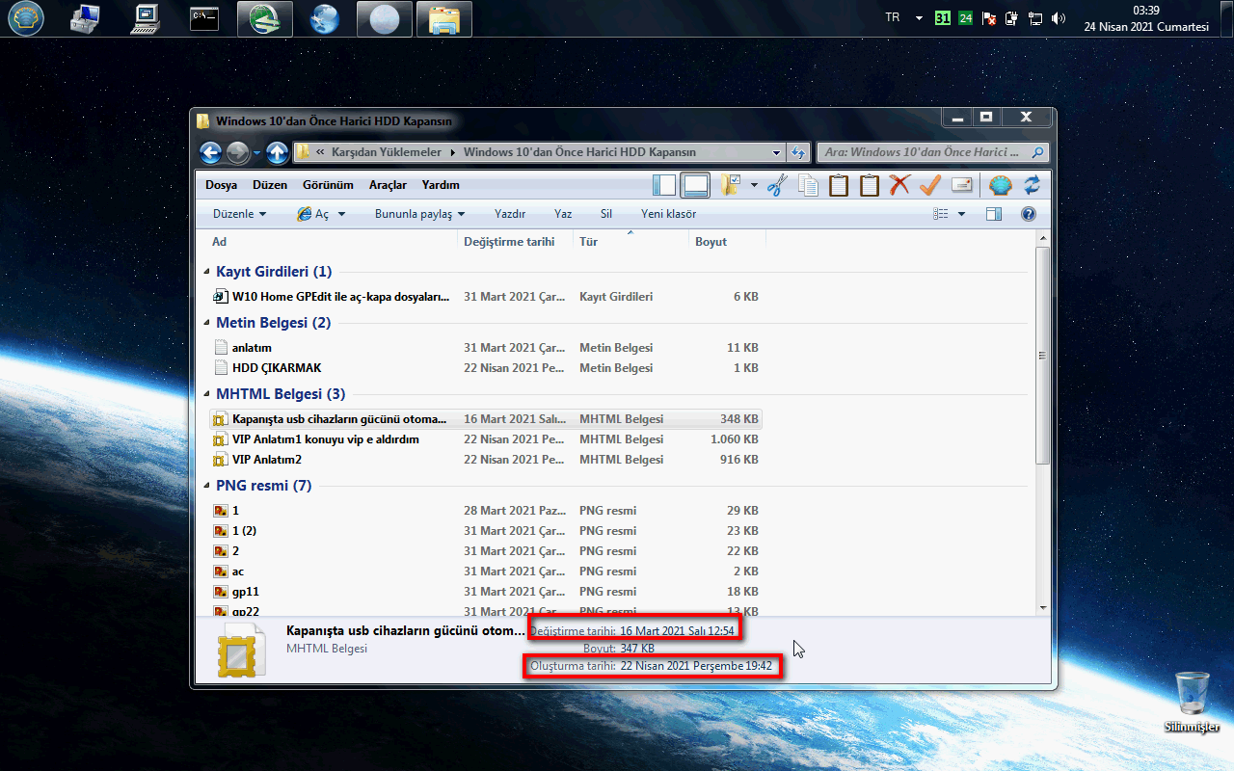Open the recent locations dropdown beside forward arrow

[x=256, y=153]
